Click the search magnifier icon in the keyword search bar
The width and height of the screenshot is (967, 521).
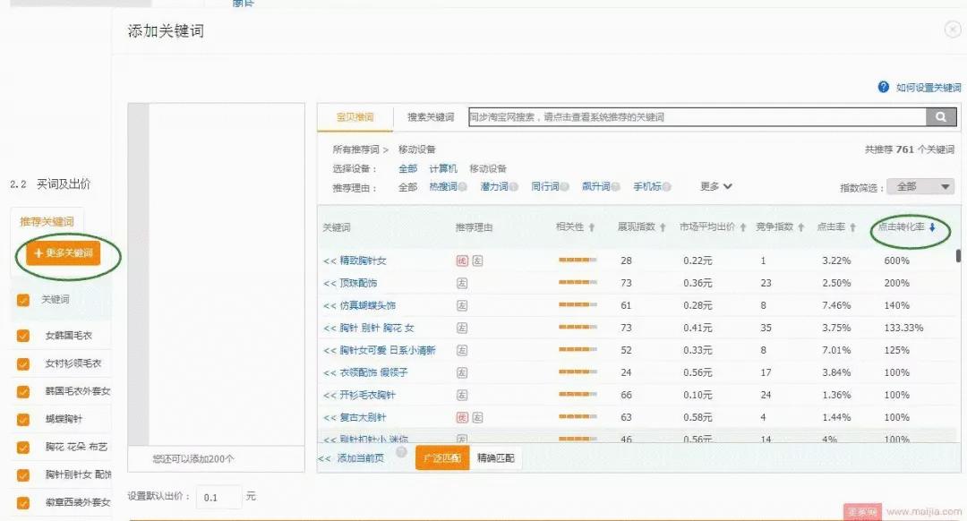[940, 116]
